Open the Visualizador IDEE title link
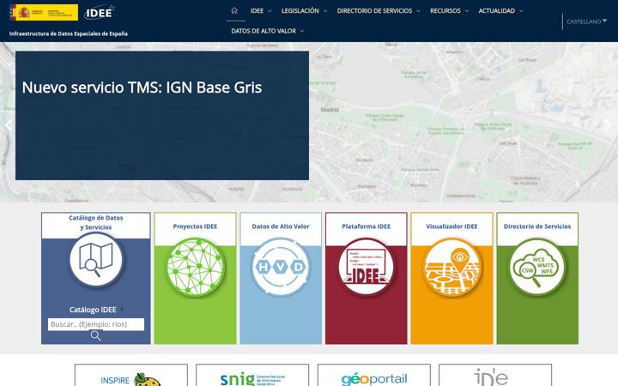This screenshot has width=618, height=386. tap(451, 226)
